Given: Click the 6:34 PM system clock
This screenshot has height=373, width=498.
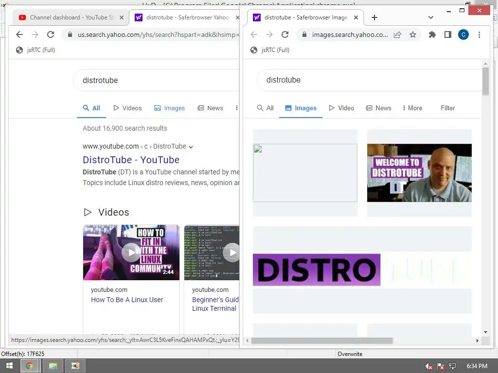Looking at the screenshot, I should point(477,366).
